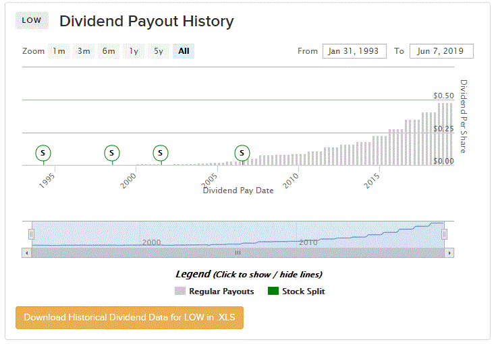Viewport: 498px width, 344px height.
Task: Toggle the Stock Split legend item
Action: point(296,291)
